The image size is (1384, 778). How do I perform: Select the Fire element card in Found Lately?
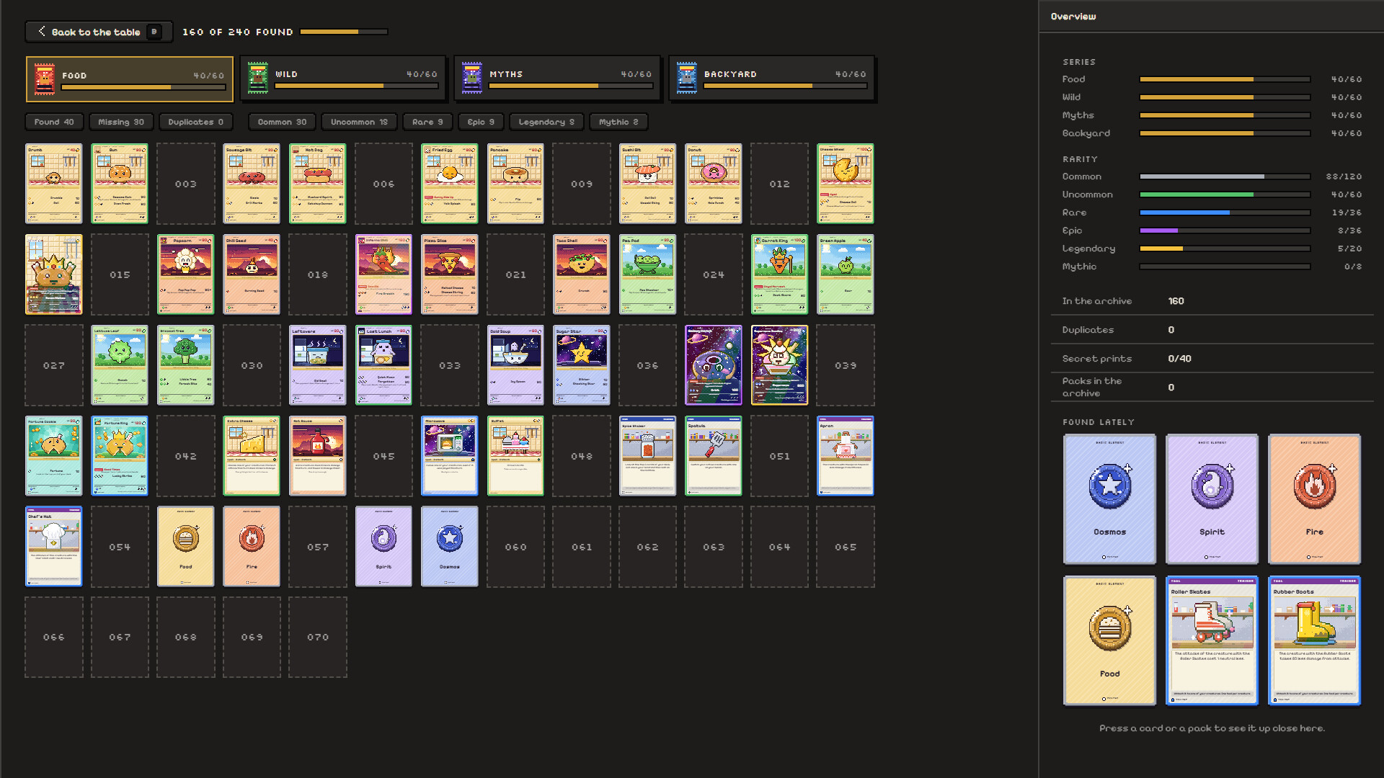pyautogui.click(x=1314, y=498)
